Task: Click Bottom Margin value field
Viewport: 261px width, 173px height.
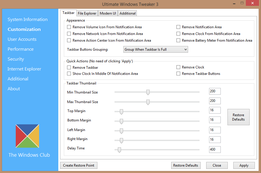Action: point(215,120)
